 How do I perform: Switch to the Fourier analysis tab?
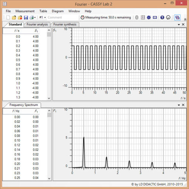coord(37,24)
